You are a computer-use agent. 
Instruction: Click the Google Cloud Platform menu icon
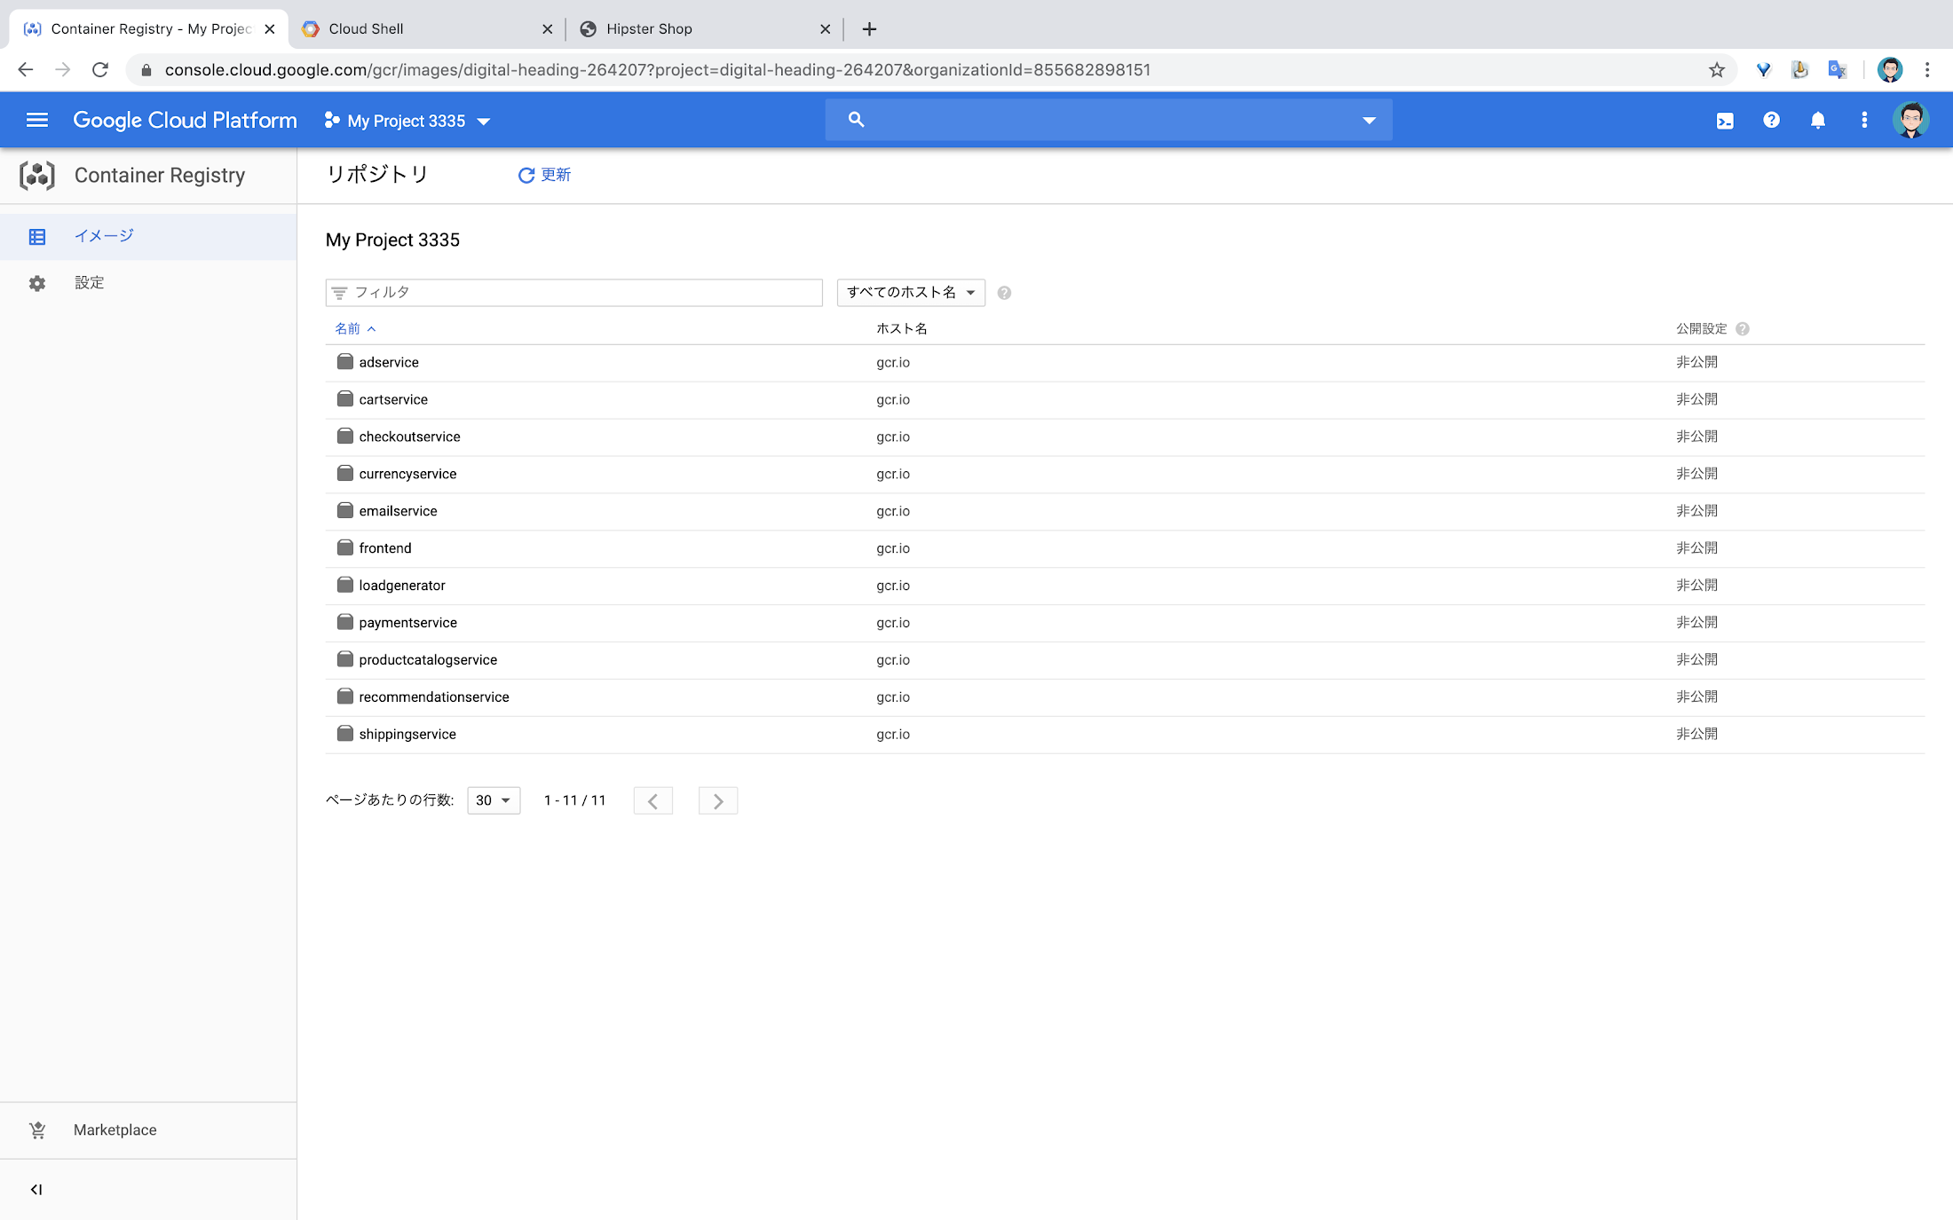tap(38, 120)
